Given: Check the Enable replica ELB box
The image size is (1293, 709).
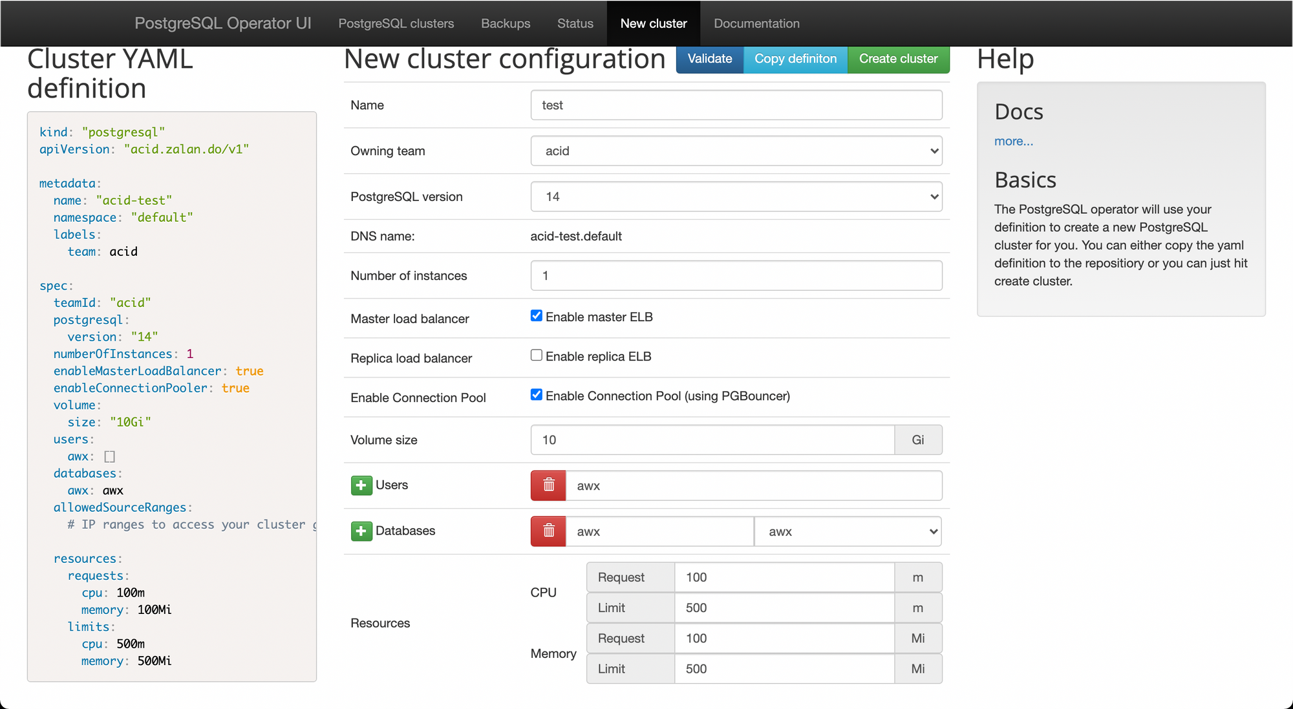Looking at the screenshot, I should (537, 355).
